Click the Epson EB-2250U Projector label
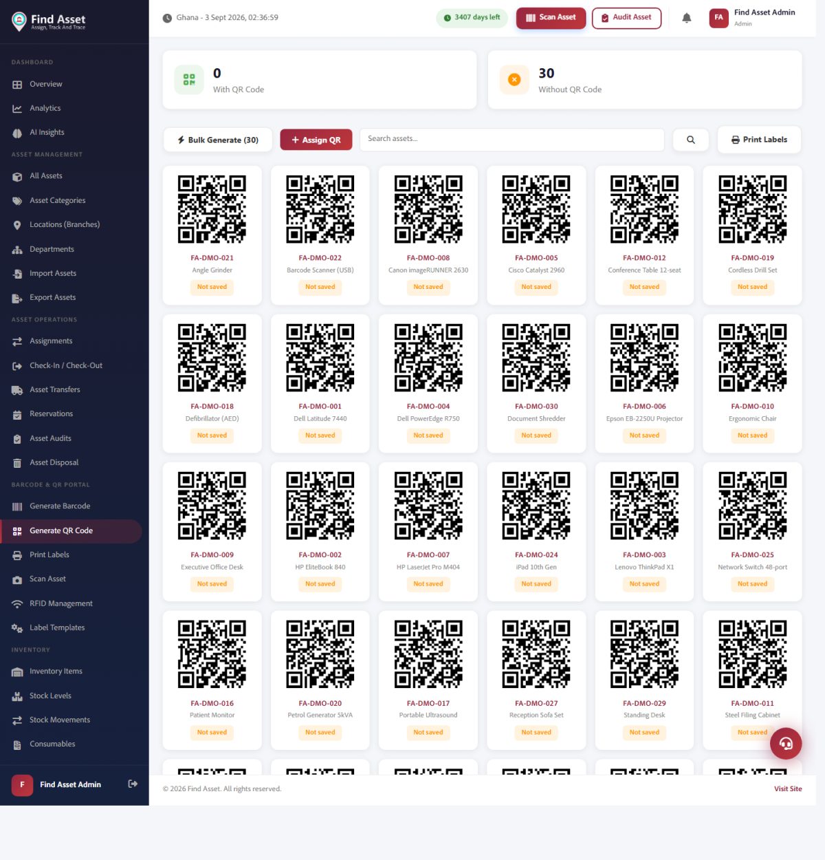 (644, 419)
